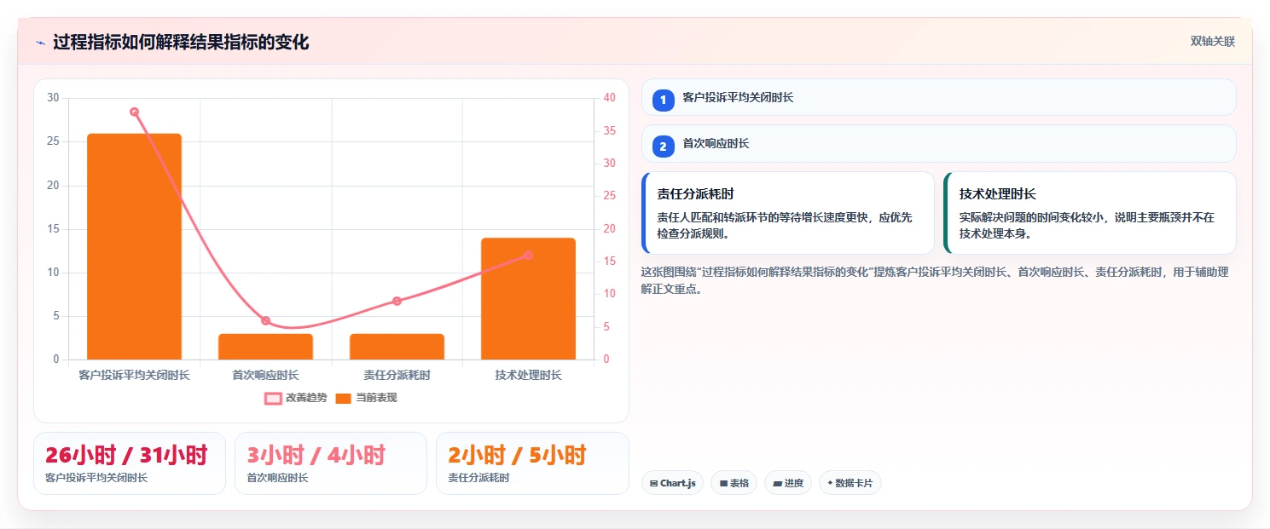Click the 客户投诉平均关闭时长 orange bar

(134, 246)
